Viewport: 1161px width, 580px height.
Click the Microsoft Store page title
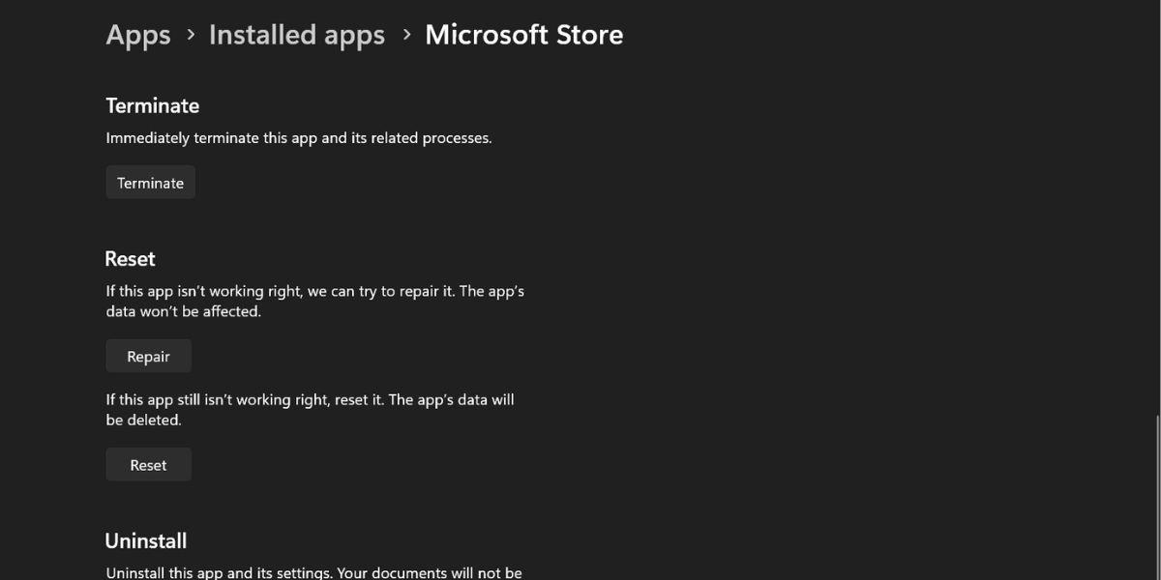point(523,35)
